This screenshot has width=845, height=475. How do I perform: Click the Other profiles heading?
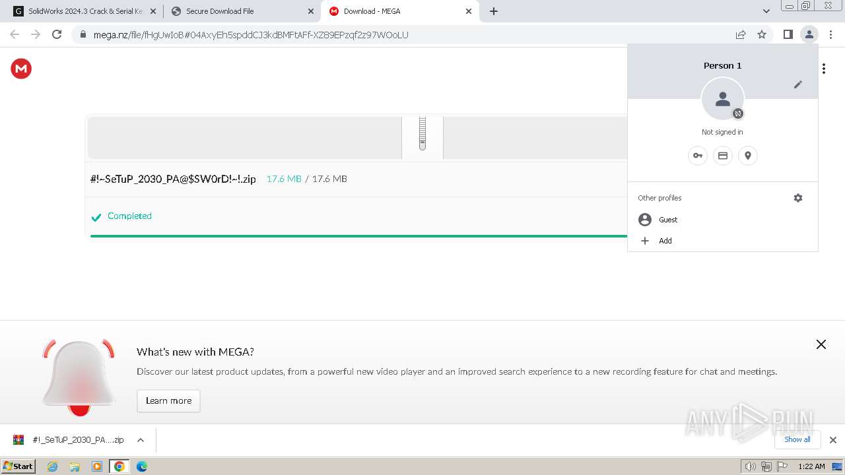click(659, 198)
